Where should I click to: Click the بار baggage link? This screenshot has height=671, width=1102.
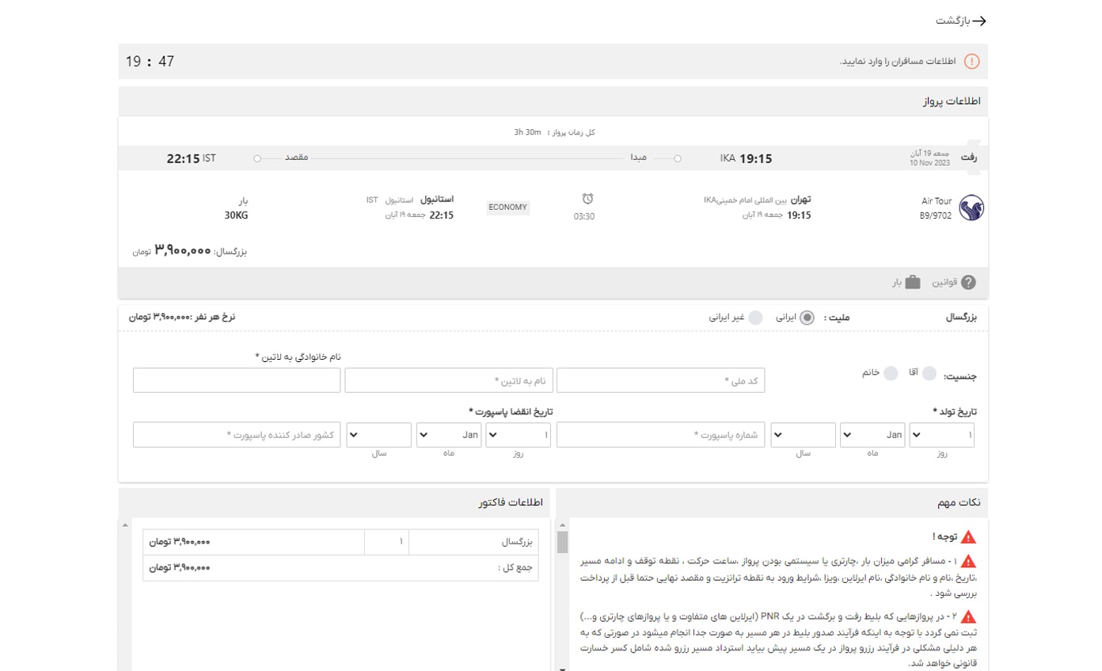(x=895, y=283)
